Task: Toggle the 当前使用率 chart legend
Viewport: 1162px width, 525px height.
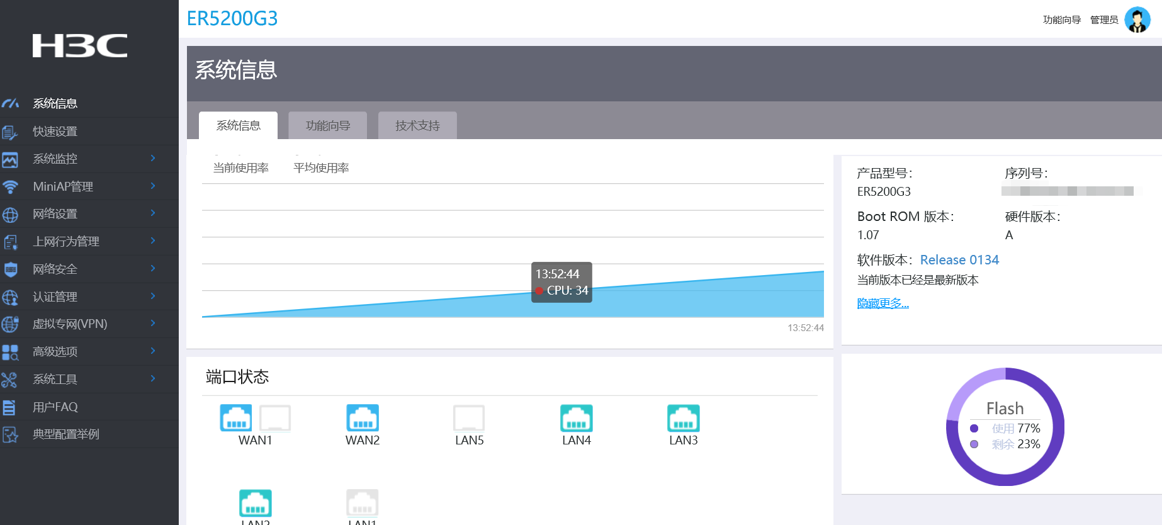Action: pos(241,167)
